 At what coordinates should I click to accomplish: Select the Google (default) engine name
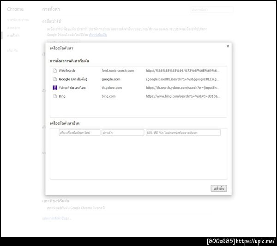73,79
